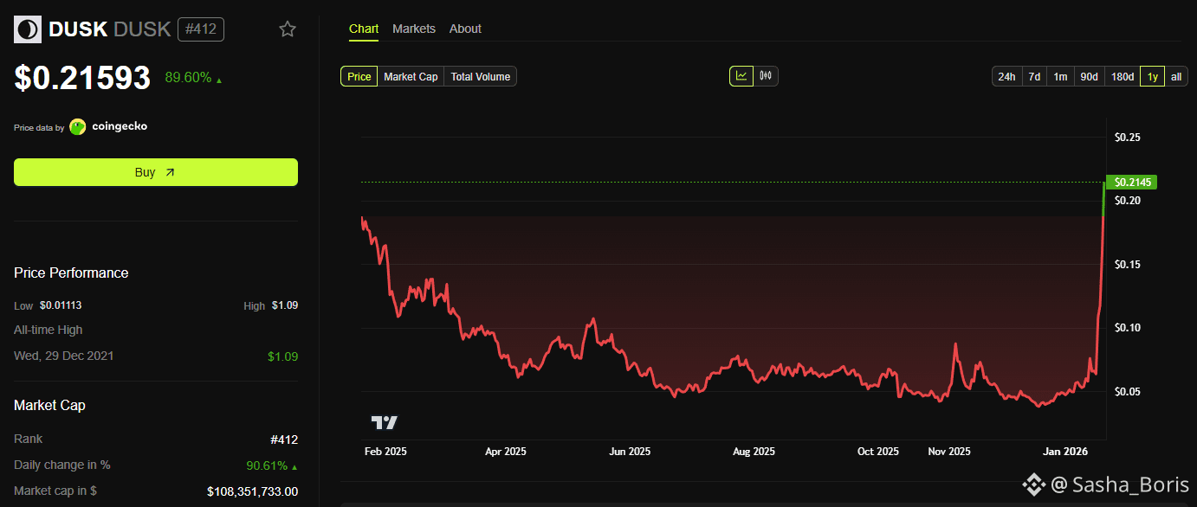Click the All-time High label

[49, 330]
